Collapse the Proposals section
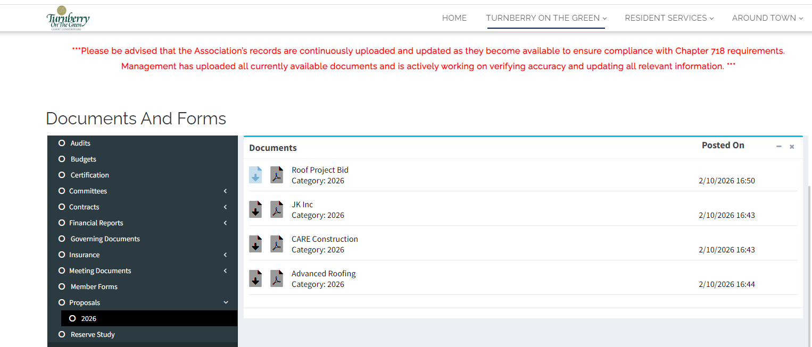This screenshot has height=347, width=812. 225,302
